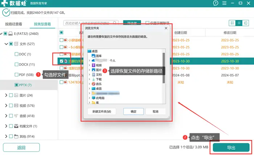254x155 pixels.
Task: Click the 返回 back button
Action: pos(21,147)
